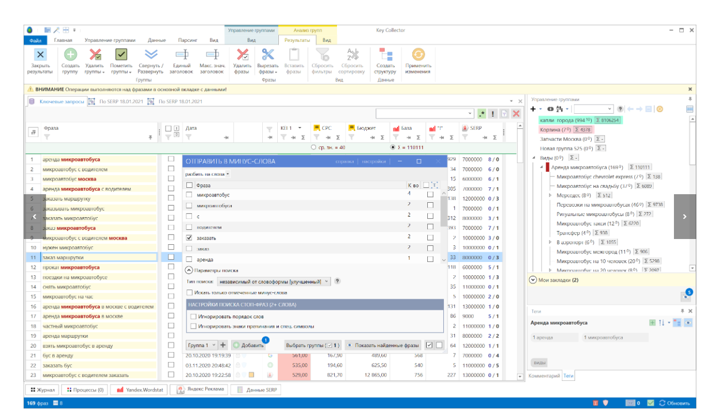Click Сбросить сортировку ribbon icon
The width and height of the screenshot is (728, 420).
[352, 55]
